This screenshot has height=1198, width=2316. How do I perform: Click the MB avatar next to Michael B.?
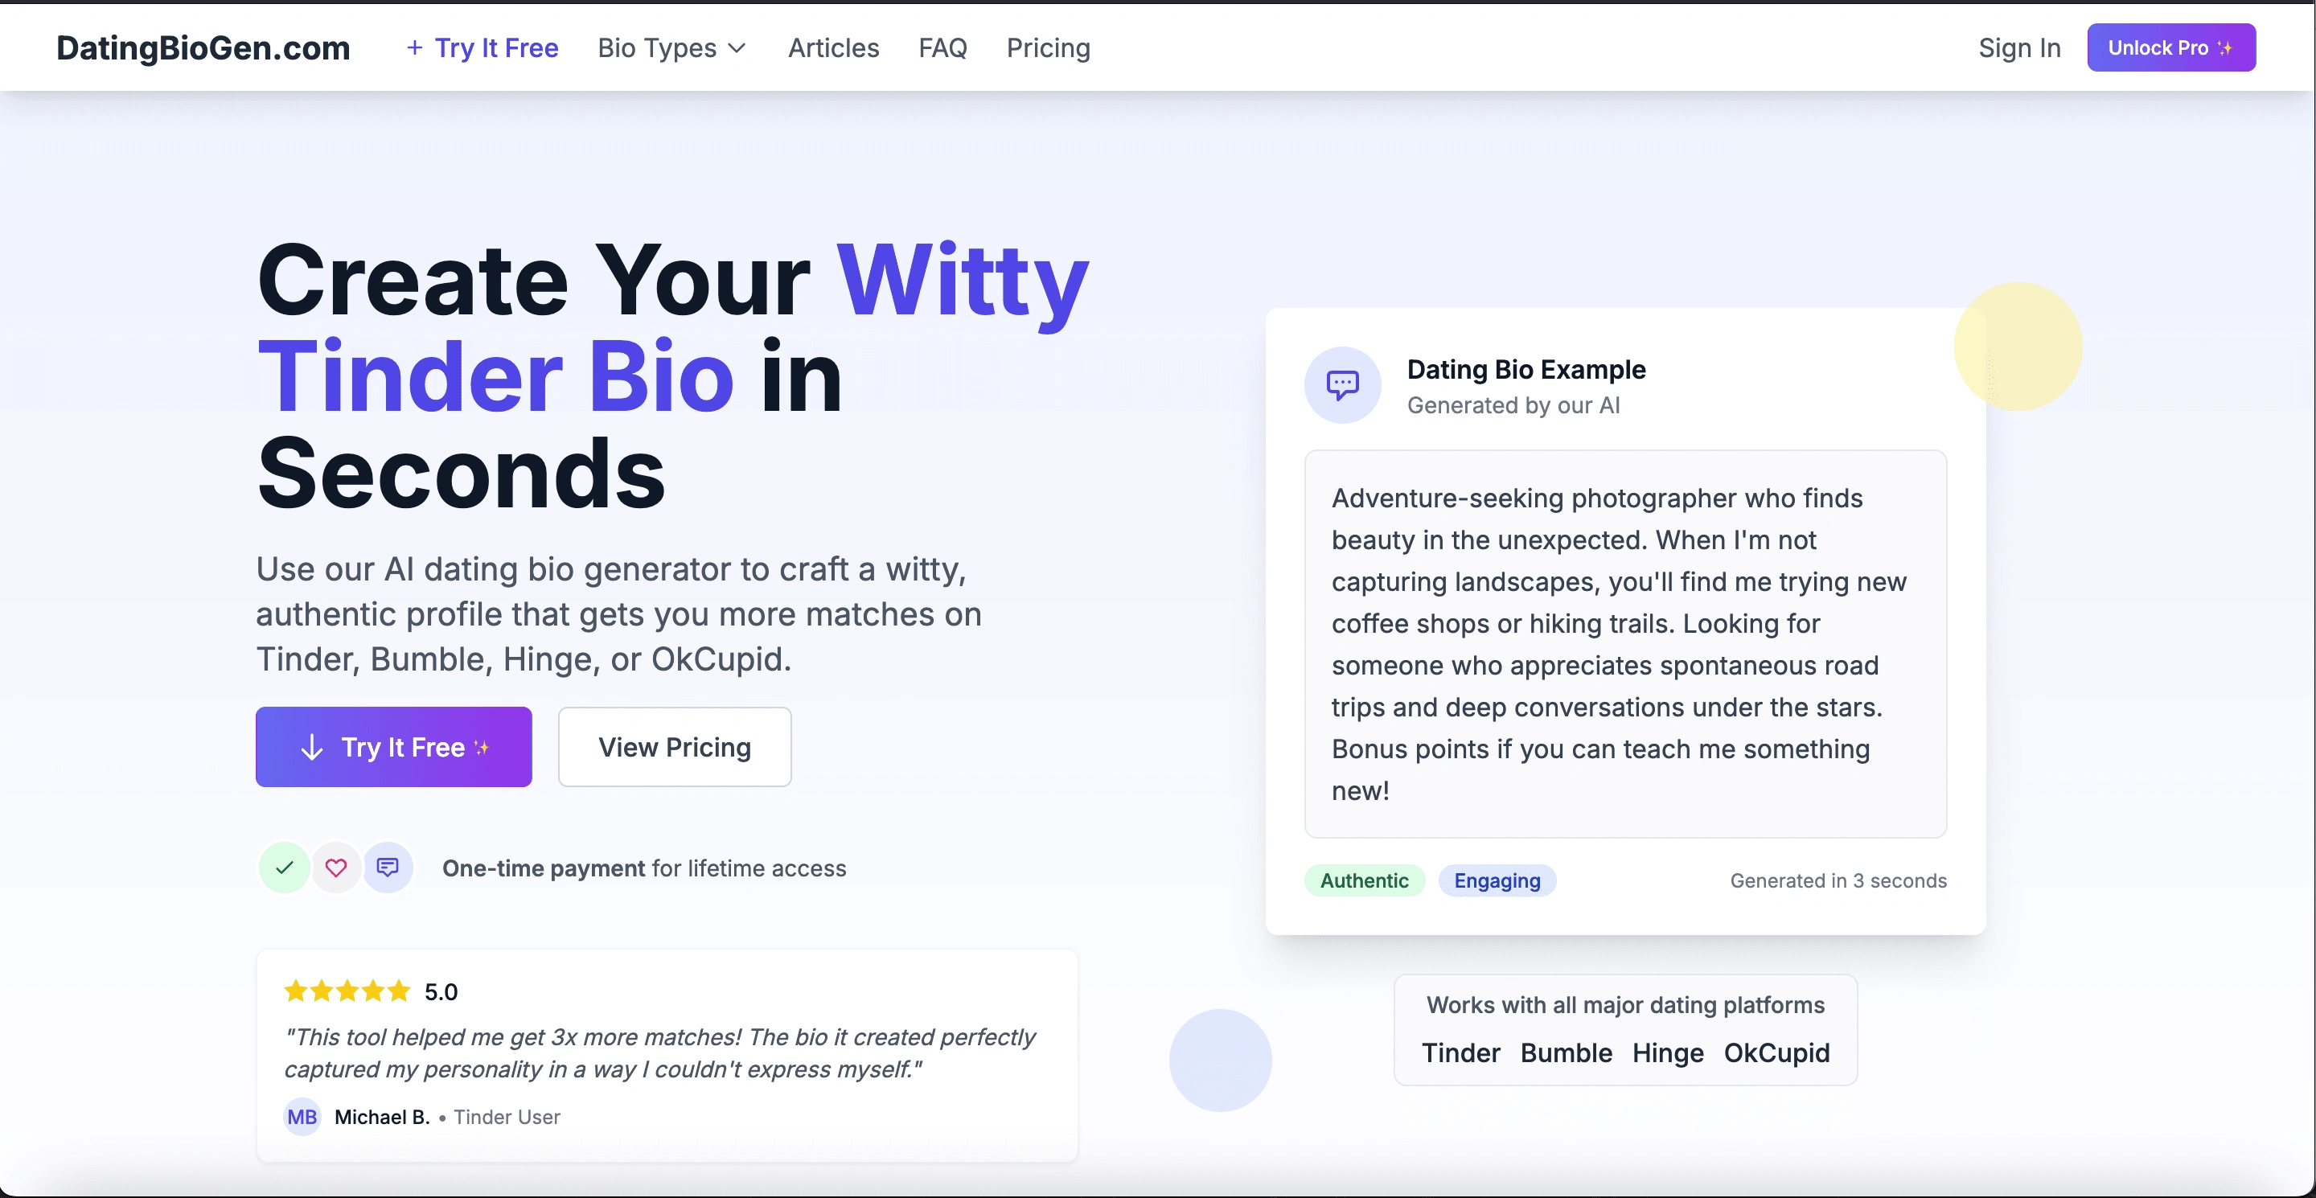pyautogui.click(x=302, y=1116)
